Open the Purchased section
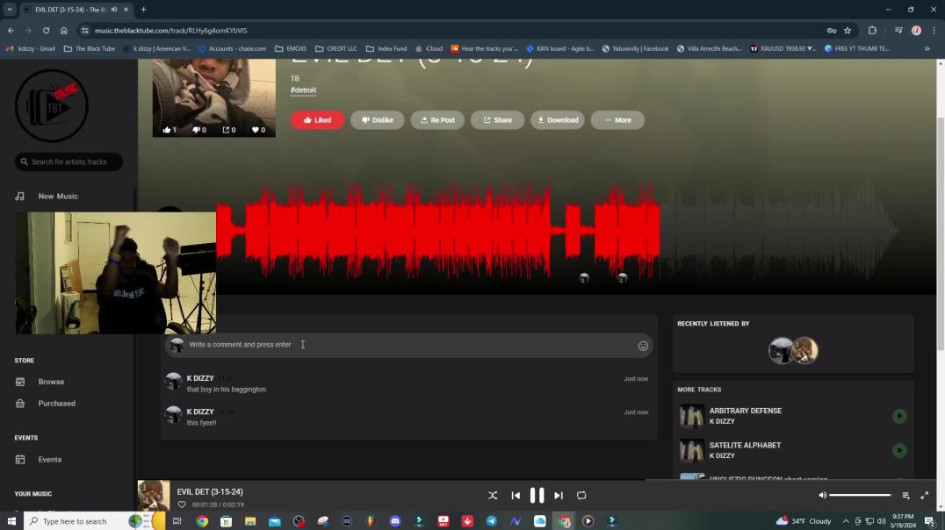945x530 pixels. 56,403
